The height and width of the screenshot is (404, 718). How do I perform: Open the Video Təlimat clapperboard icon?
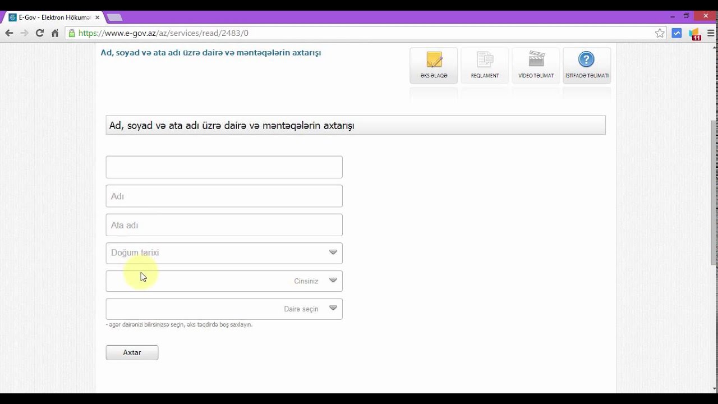tap(536, 66)
